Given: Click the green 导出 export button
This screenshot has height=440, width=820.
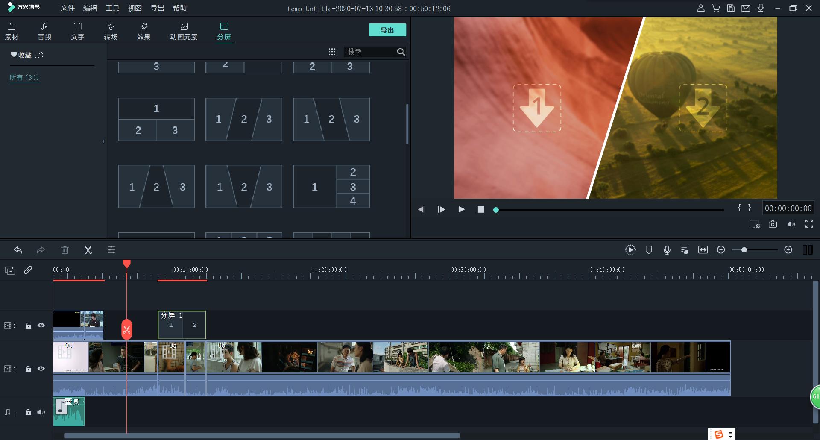Looking at the screenshot, I should 387,30.
